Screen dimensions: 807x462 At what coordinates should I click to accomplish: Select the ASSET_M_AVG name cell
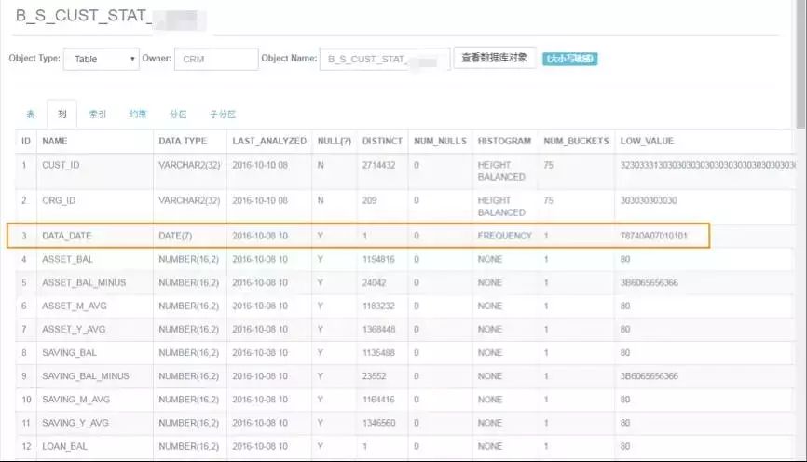(75, 306)
